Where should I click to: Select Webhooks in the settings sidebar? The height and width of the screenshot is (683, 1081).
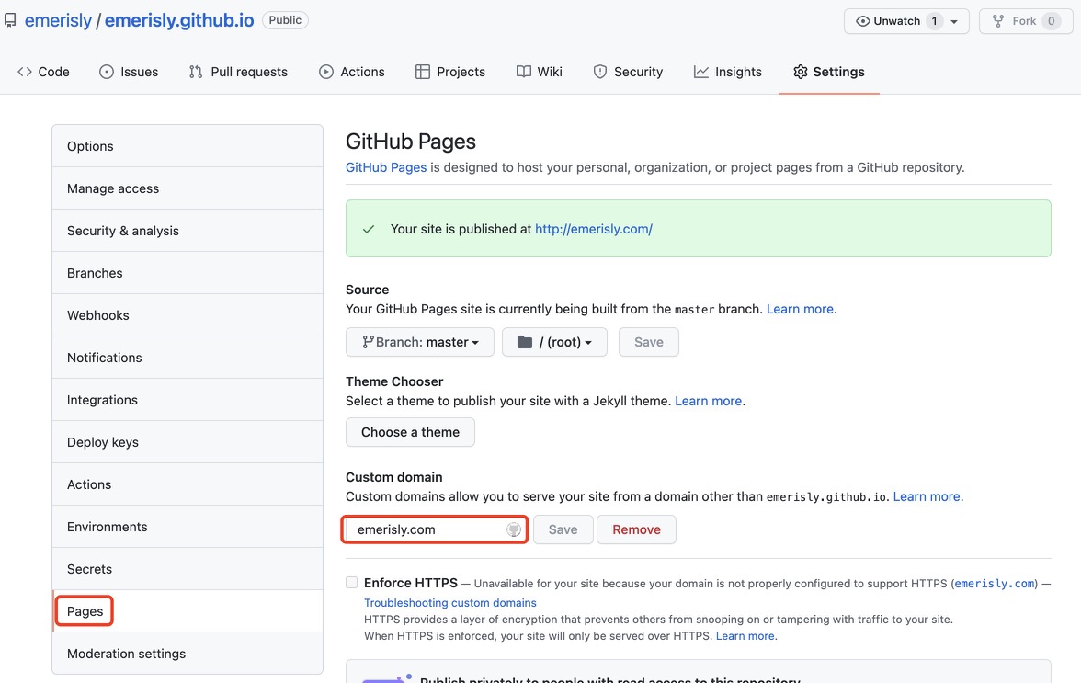tap(98, 315)
